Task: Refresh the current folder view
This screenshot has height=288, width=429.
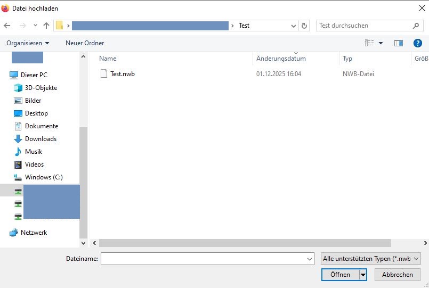Action: point(304,26)
